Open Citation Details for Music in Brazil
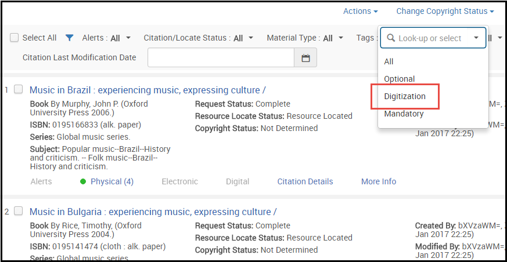This screenshot has width=507, height=262. (305, 181)
